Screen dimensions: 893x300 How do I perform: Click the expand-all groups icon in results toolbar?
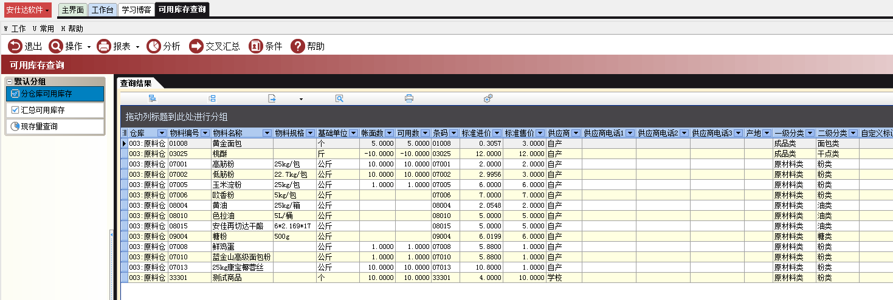coord(152,98)
